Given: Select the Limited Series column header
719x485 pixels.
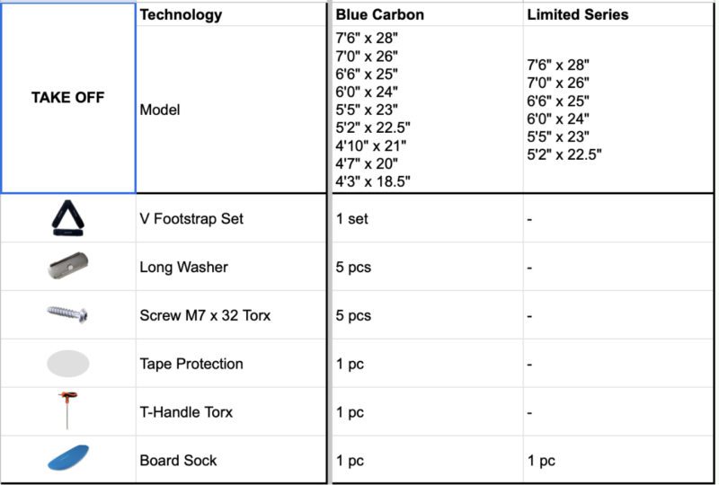Looking at the screenshot, I should [x=620, y=14].
